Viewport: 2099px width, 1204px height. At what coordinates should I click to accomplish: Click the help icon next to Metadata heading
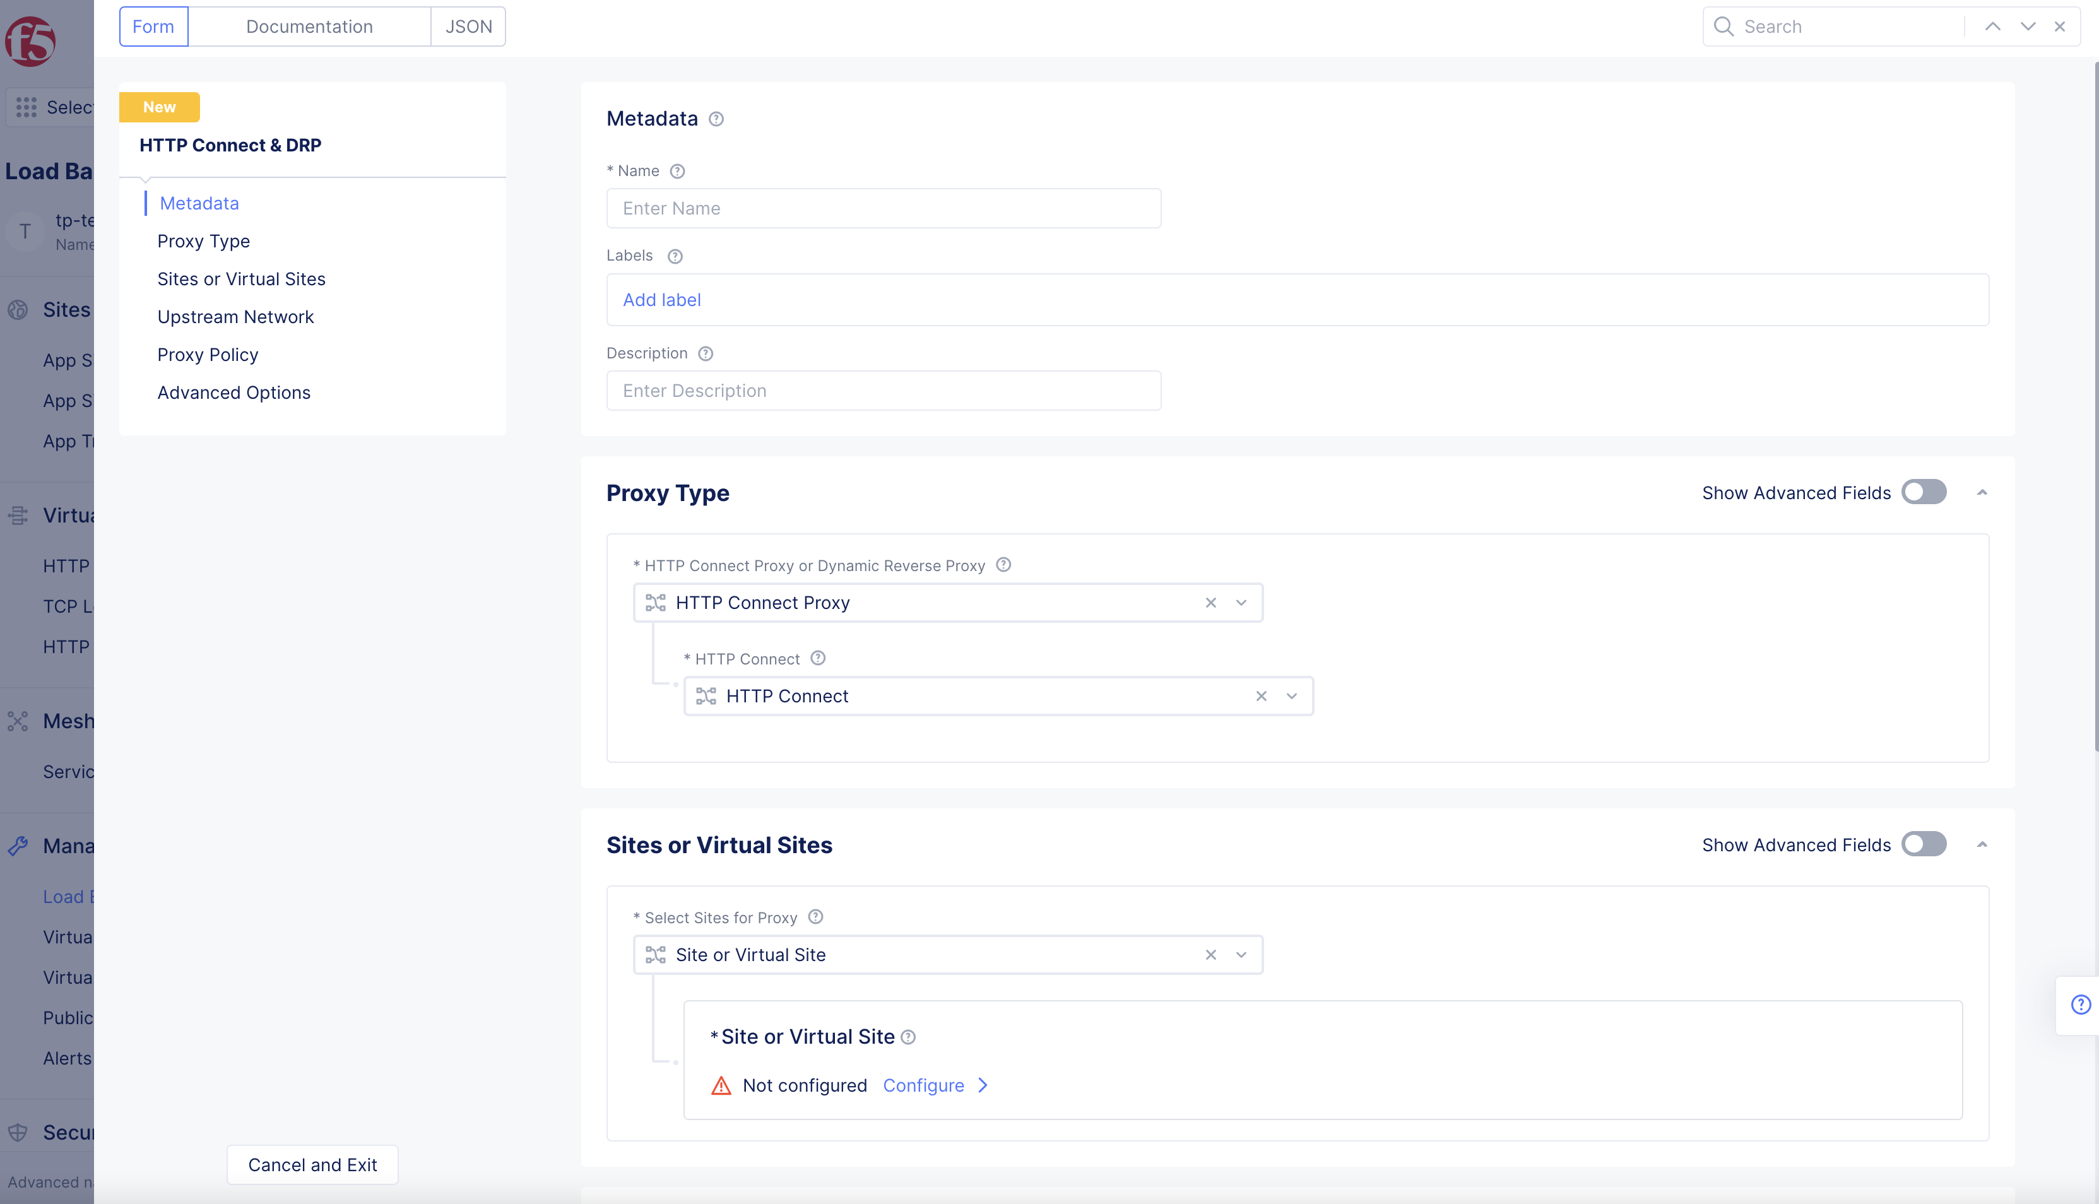point(716,119)
